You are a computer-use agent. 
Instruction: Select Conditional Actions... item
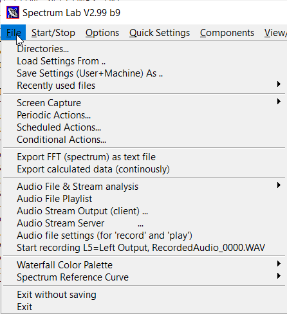point(143,140)
